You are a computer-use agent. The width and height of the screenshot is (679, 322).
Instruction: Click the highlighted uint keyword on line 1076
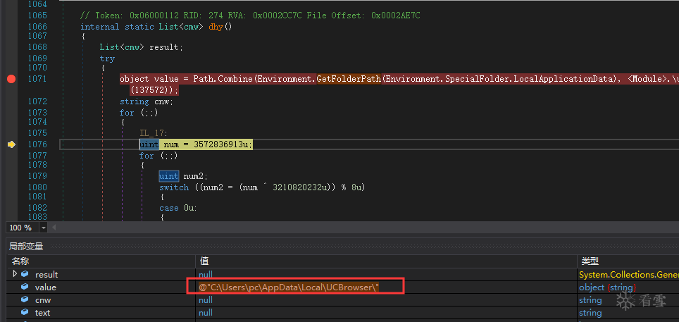[x=149, y=144]
